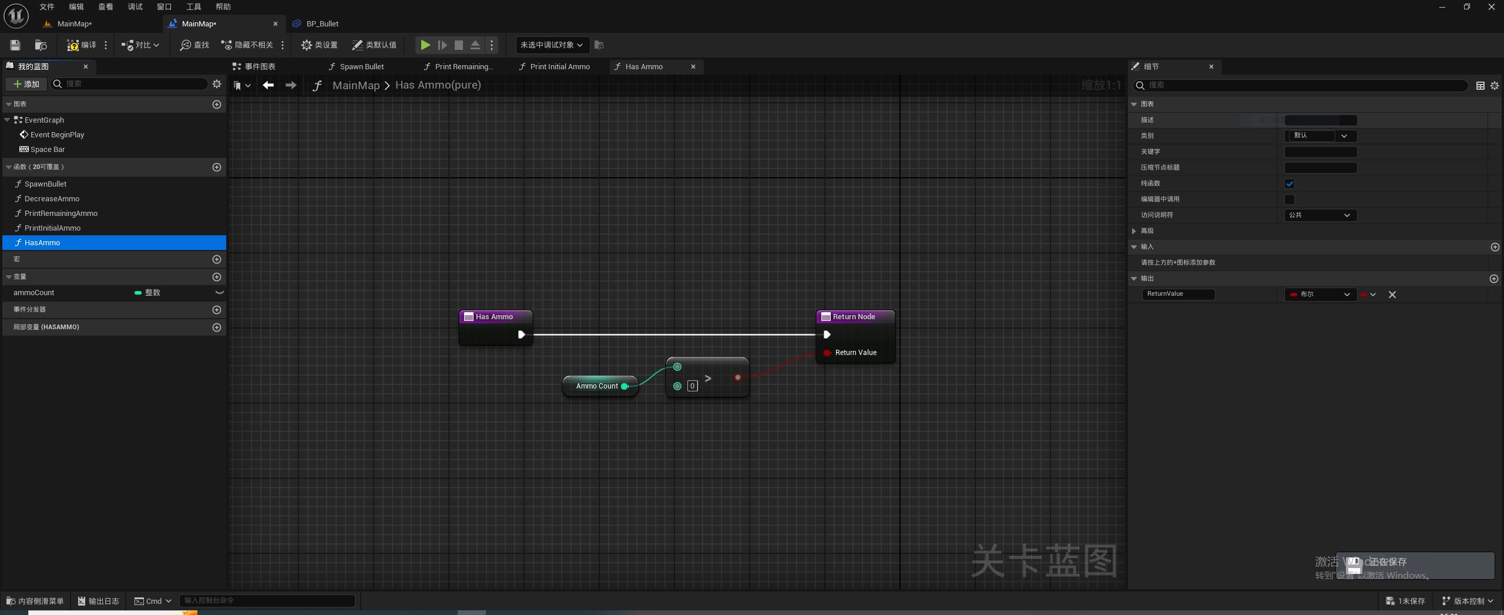Select the PrintRemainingAmmo function

[61, 214]
